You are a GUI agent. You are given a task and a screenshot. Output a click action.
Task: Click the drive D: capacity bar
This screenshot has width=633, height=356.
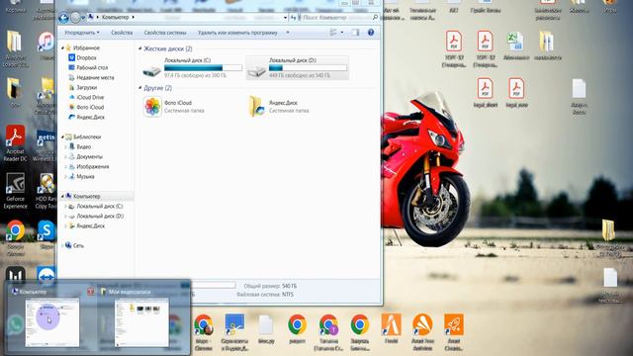[308, 68]
